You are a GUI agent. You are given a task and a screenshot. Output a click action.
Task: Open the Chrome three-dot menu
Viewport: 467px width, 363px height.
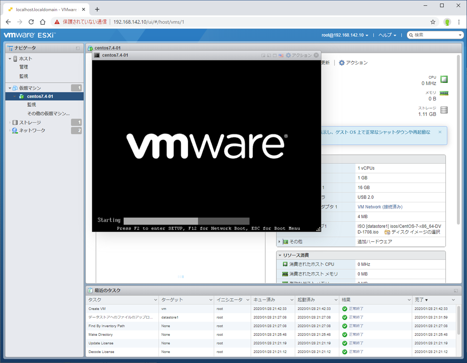459,22
